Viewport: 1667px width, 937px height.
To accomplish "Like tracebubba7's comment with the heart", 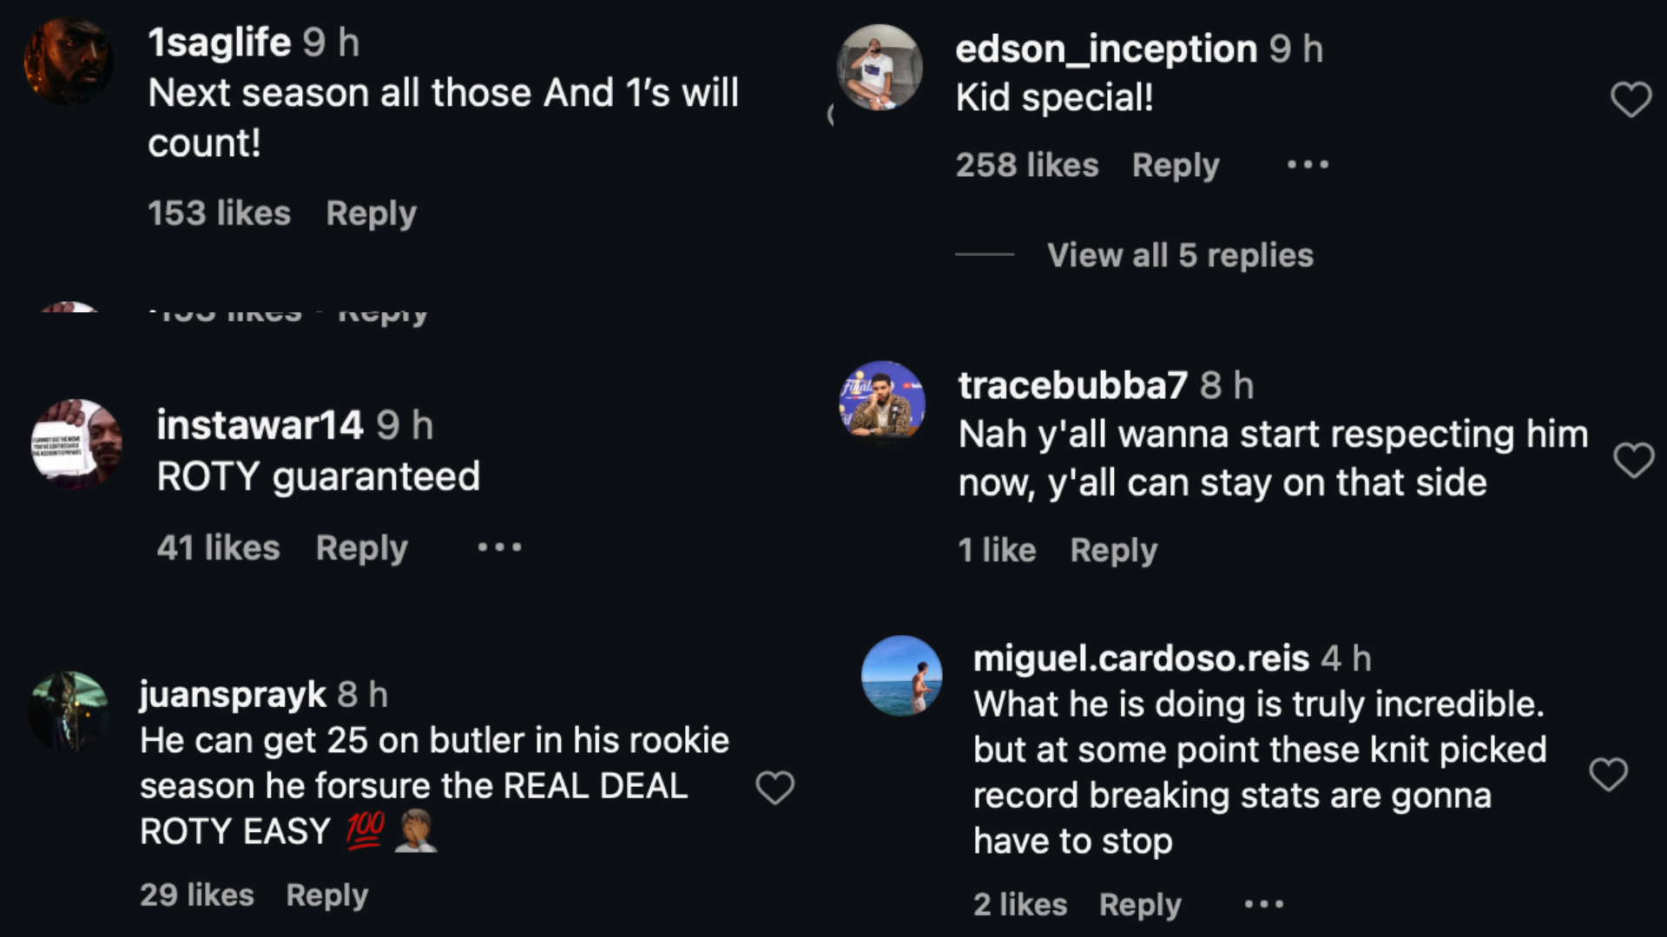I will click(x=1633, y=460).
